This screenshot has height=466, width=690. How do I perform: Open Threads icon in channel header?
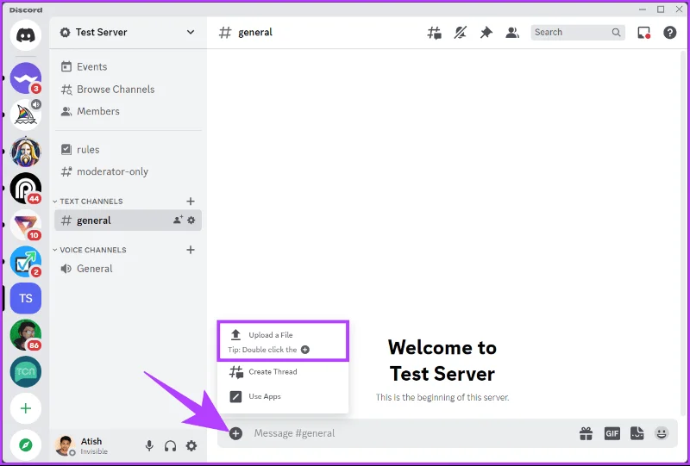point(435,33)
